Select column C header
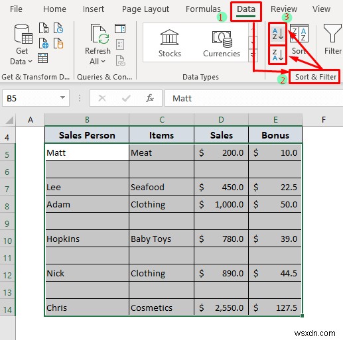The height and width of the screenshot is (340, 343). 162,120
